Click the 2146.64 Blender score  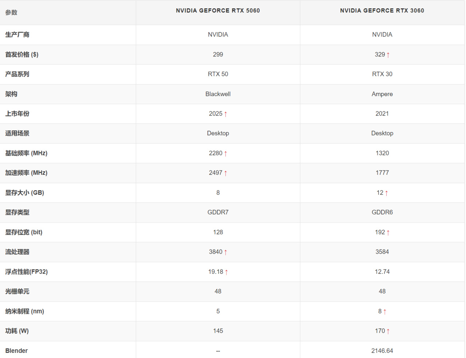382,351
